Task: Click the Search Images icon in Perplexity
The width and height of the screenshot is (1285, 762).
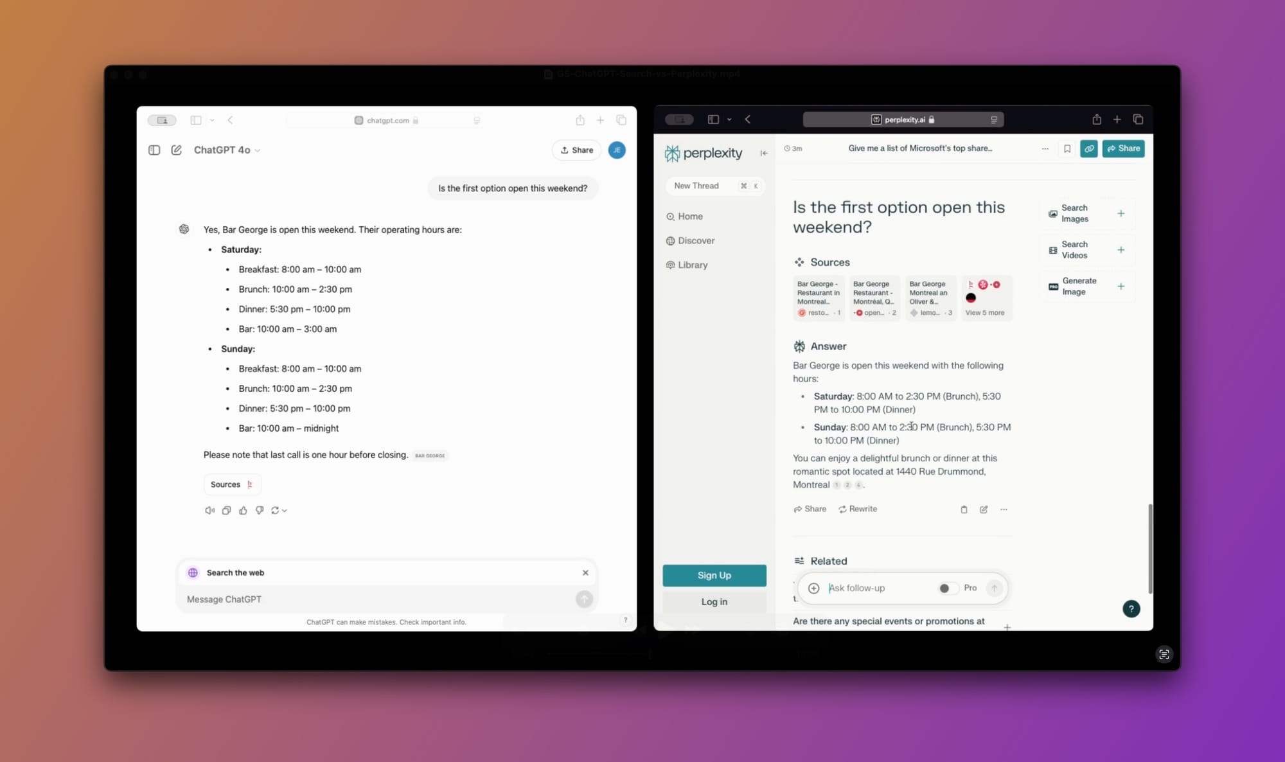Action: pyautogui.click(x=1054, y=213)
